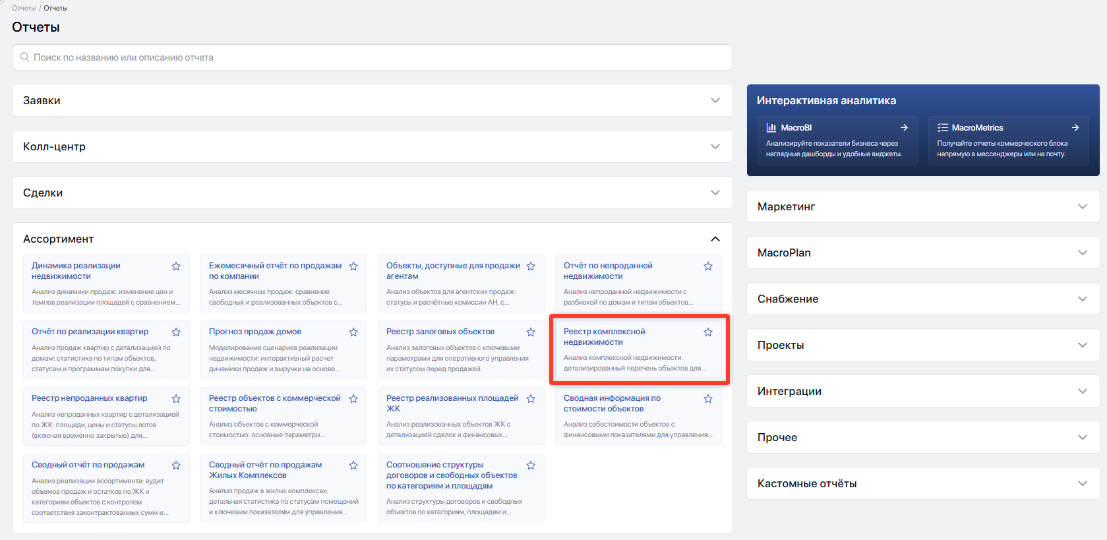Viewport: 1107px width, 540px height.
Task: Favorite the Динамика реализации недвижимости report star
Action: [176, 266]
